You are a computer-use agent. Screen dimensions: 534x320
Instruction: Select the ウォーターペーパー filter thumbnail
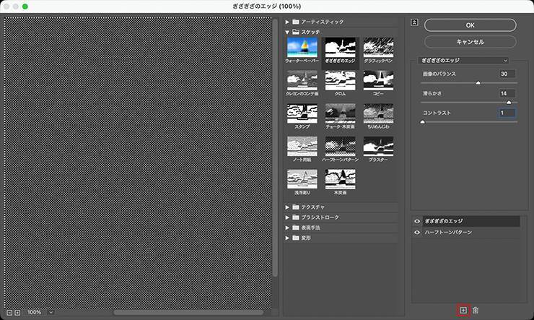(x=302, y=48)
